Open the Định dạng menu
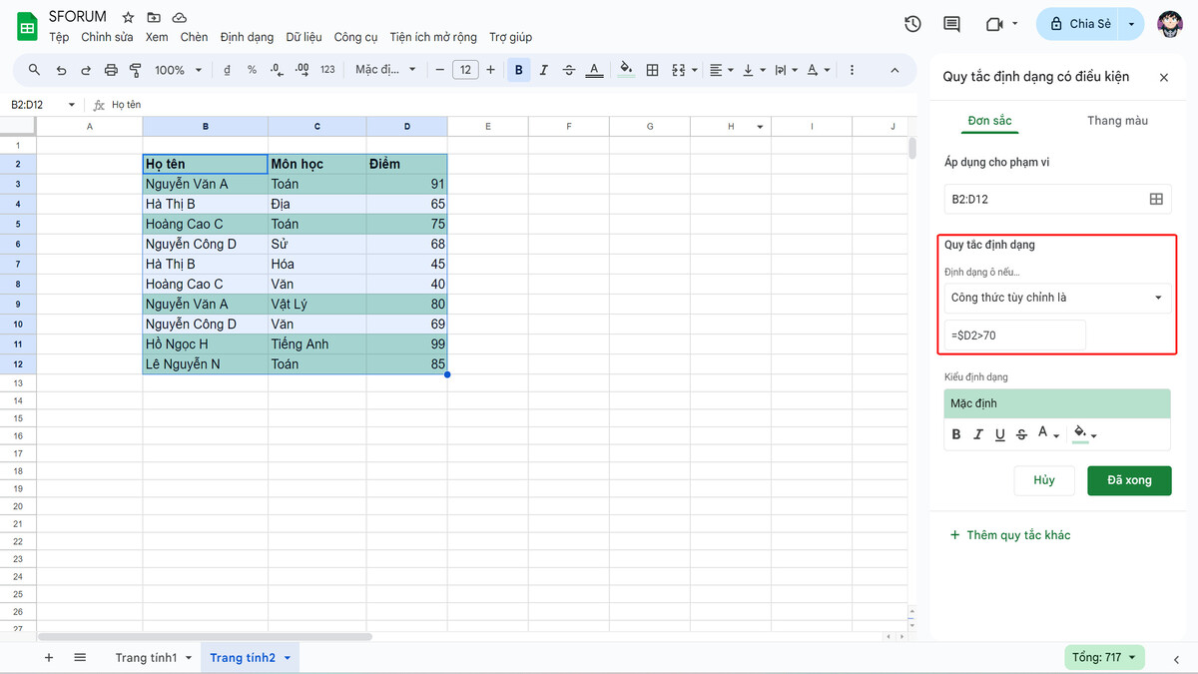The image size is (1198, 674). [x=247, y=37]
